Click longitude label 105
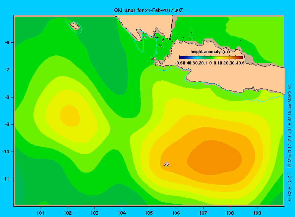The image size is (295, 217). 149,213
